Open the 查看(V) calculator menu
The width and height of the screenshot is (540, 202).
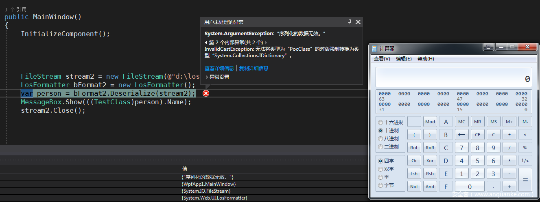coord(382,59)
